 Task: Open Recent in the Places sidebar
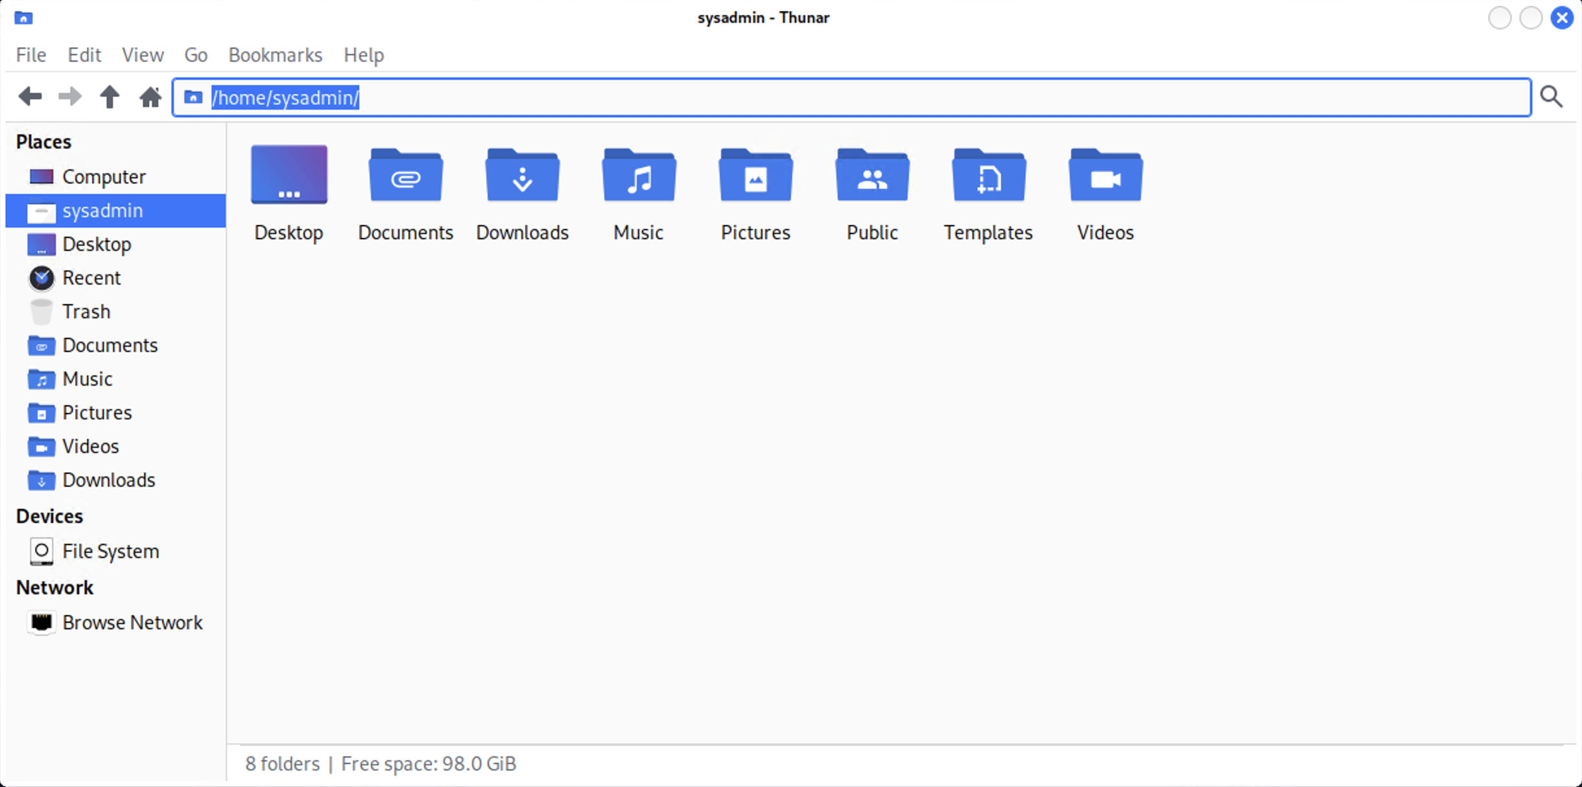91,278
